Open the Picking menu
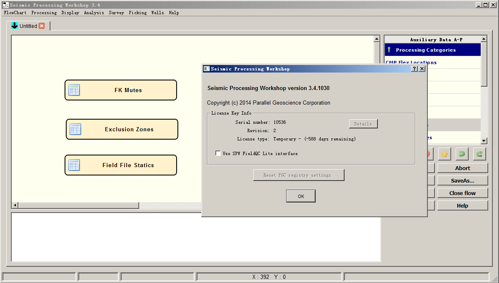 (x=137, y=13)
